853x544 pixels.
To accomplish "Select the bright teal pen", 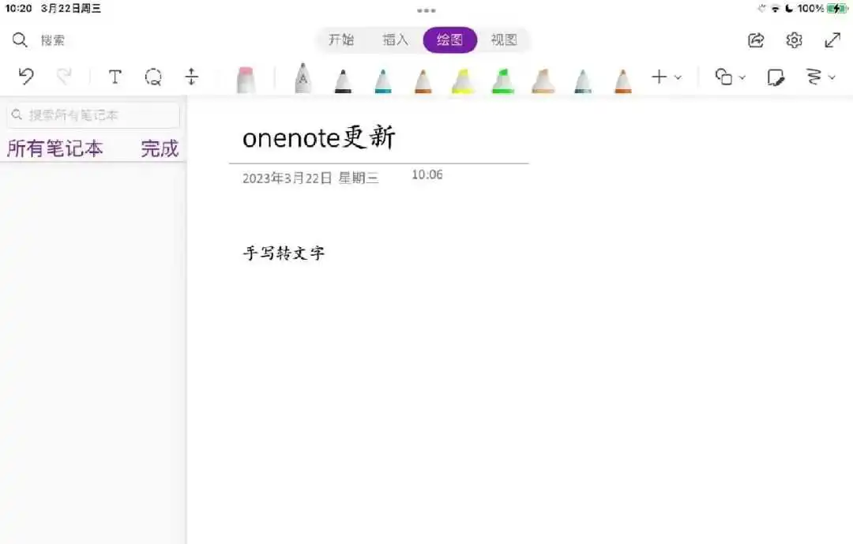I will point(383,81).
